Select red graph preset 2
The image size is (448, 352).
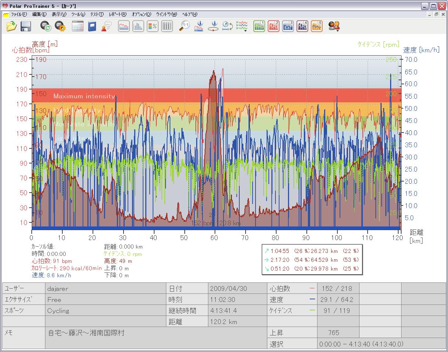click(274, 26)
